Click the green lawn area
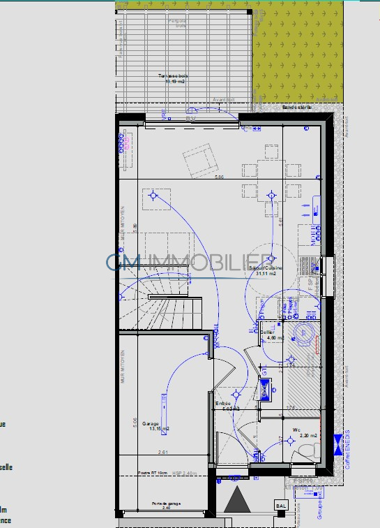Screen dimensions: 380x528 (298, 52)
